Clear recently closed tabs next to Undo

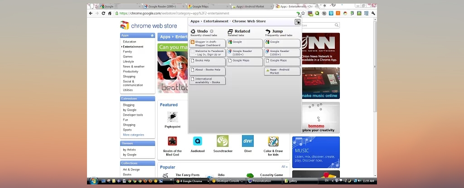212,31
